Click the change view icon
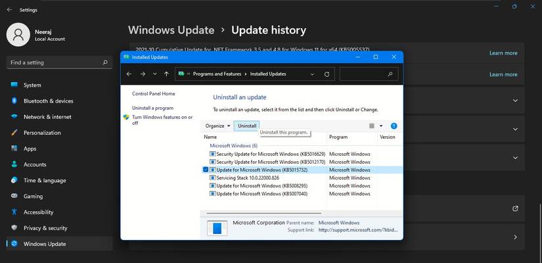The height and width of the screenshot is (263, 542). (x=372, y=126)
